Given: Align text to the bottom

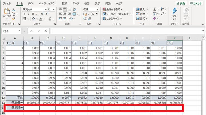Looking at the screenshot, I should [69, 9].
